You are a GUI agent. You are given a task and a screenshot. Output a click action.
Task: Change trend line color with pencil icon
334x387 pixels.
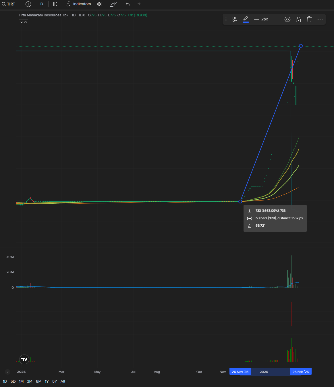(x=246, y=19)
